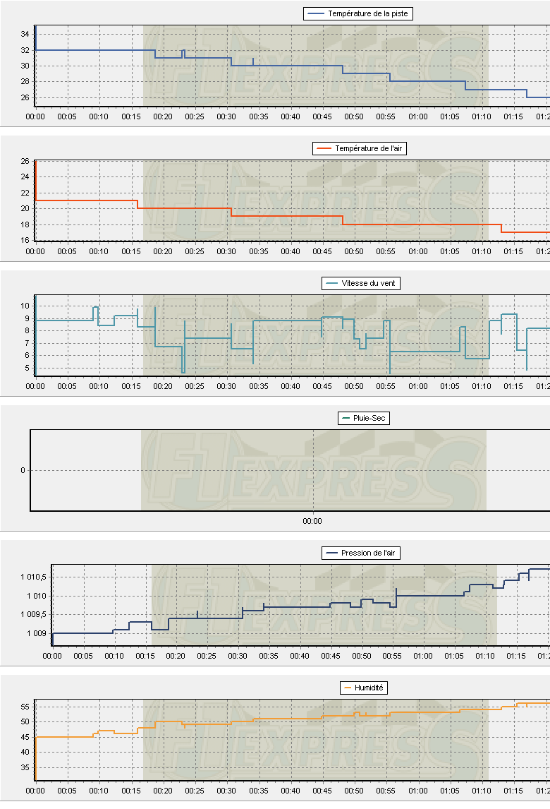This screenshot has width=550, height=809.
Task: Click 01:00 time label on humidity chart
Action: 418,791
